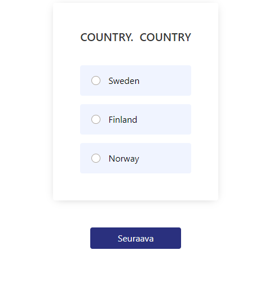Click the first COUNTRY word in the title
The height and width of the screenshot is (286, 273).
[x=107, y=37]
